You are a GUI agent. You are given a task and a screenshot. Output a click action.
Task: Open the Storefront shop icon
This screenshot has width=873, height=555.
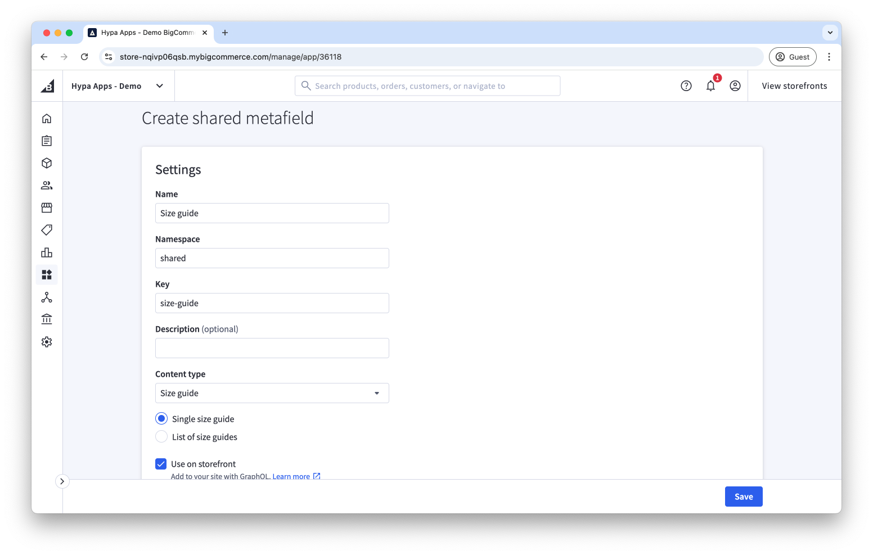pos(47,207)
